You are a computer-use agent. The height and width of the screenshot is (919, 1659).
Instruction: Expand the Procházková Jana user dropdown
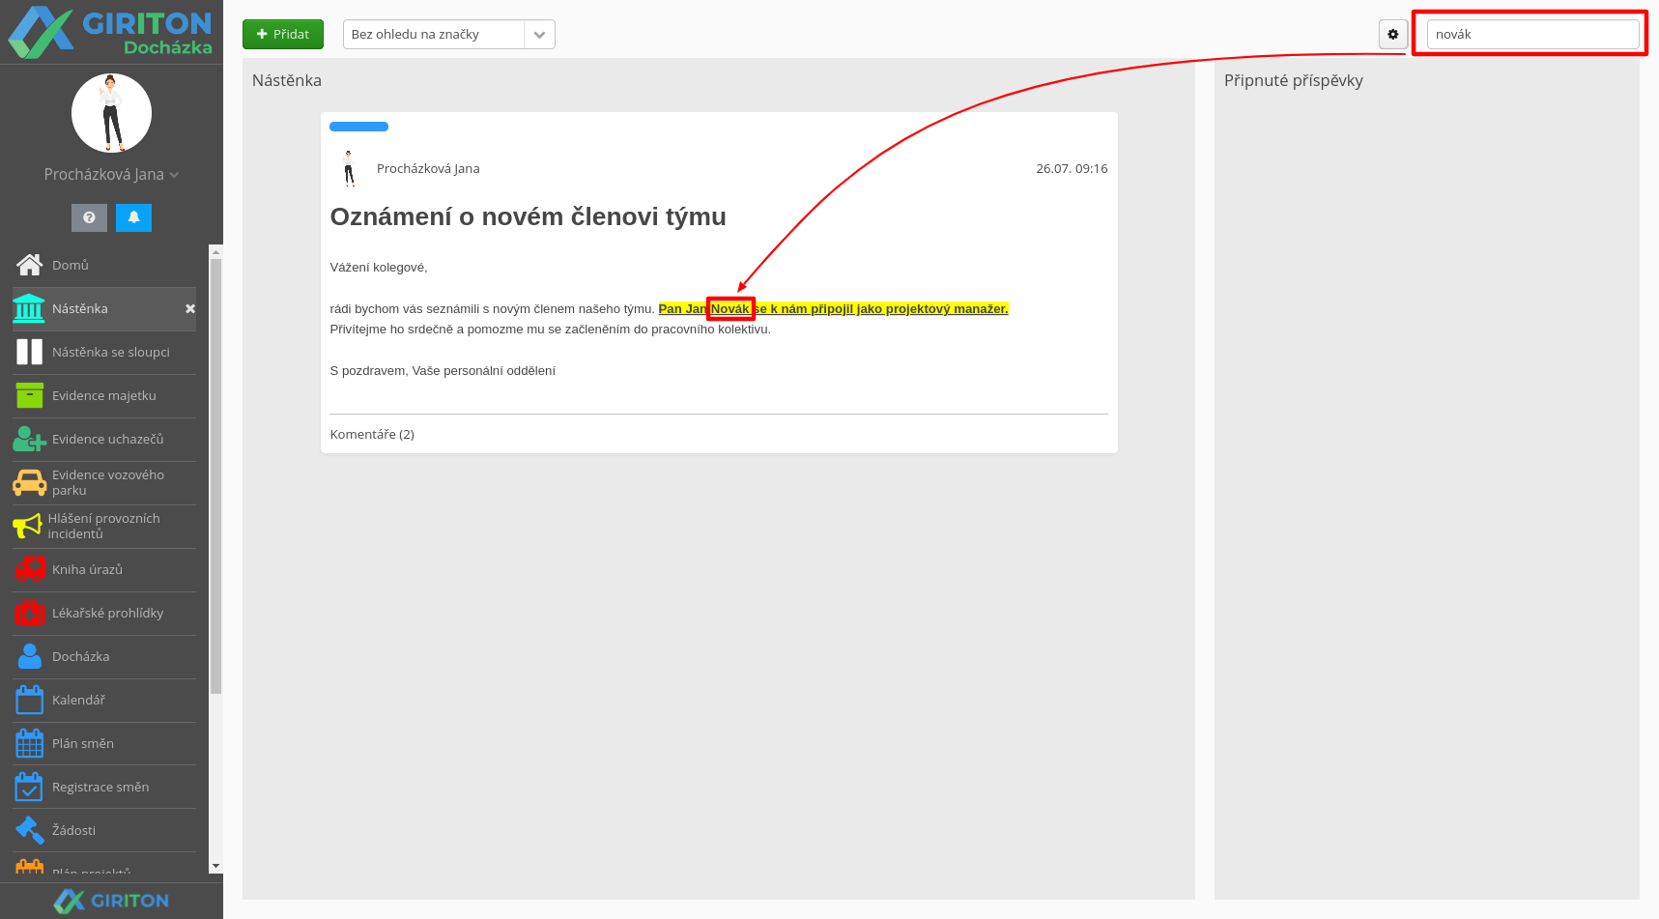click(111, 175)
